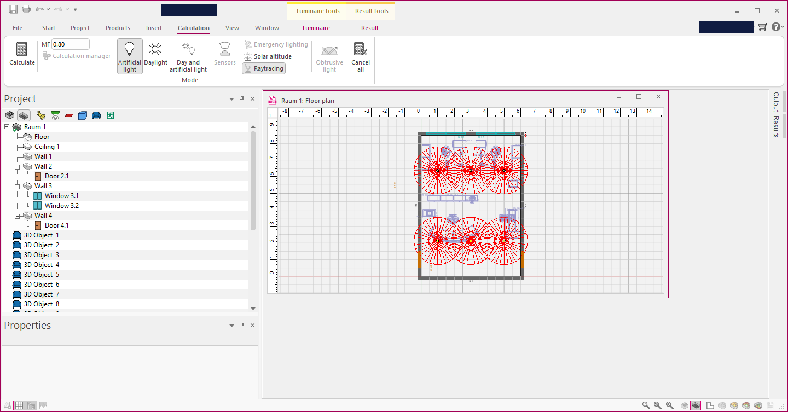
Task: Open the View ribbon tab
Action: pos(233,28)
